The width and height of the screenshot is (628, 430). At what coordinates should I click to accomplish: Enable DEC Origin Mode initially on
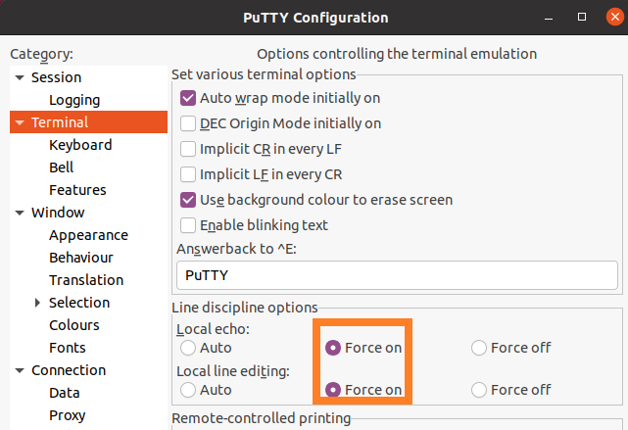pos(188,123)
